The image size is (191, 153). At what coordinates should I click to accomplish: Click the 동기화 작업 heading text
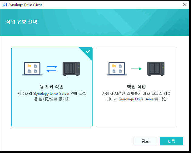click(52, 87)
